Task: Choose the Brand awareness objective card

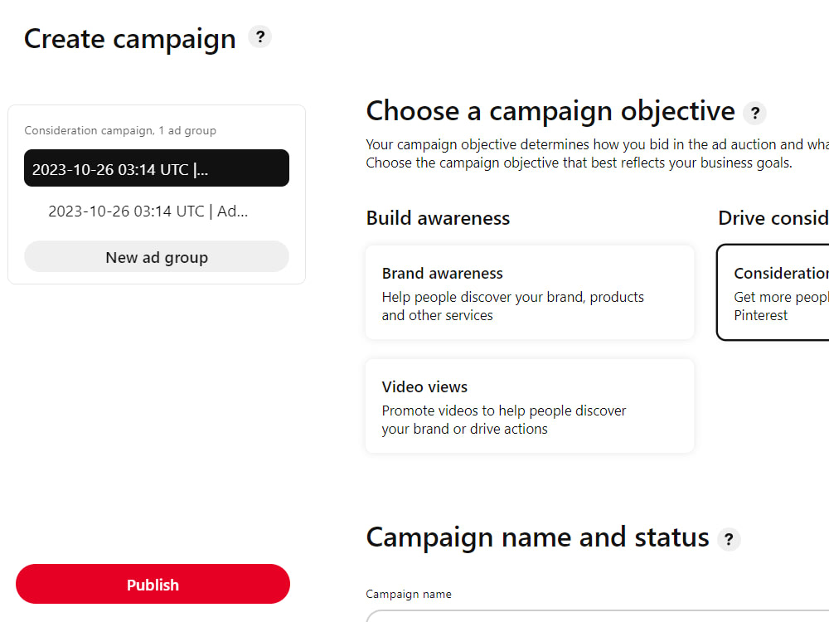Action: tap(530, 293)
